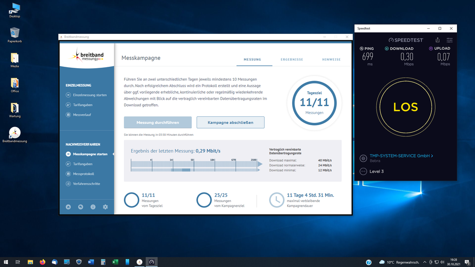Select the Desktop shortcut icon on desktop

[14, 10]
